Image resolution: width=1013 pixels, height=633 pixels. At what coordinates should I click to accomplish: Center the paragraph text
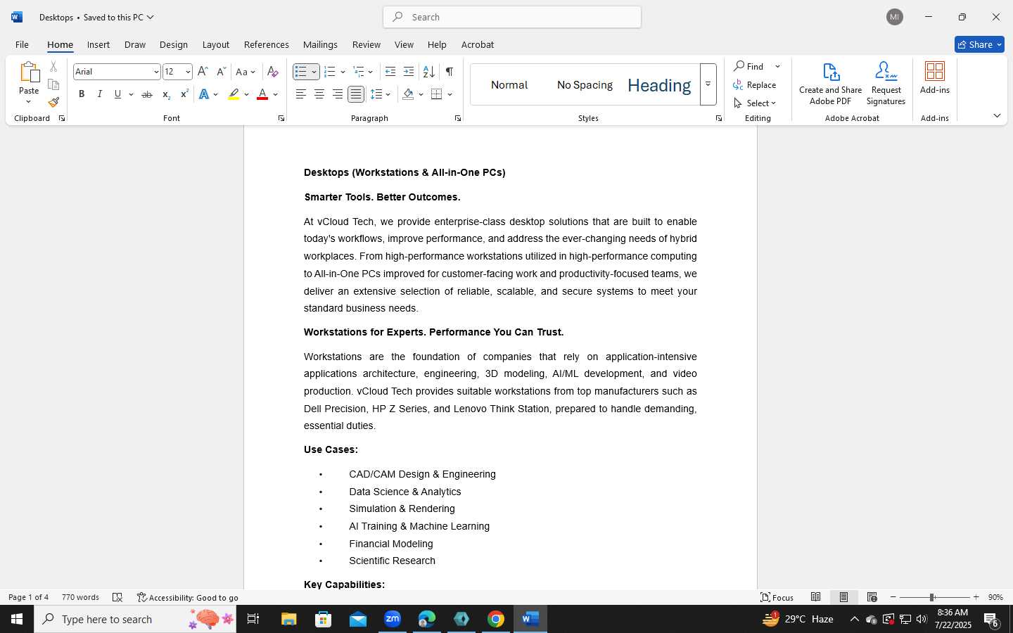319,94
